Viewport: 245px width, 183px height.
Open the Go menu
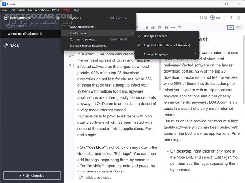[x=30, y=10]
